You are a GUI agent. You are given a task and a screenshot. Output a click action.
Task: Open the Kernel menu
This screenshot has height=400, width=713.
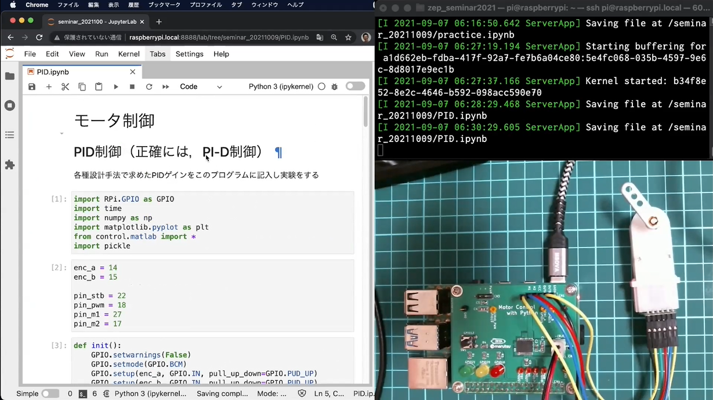[x=129, y=54]
